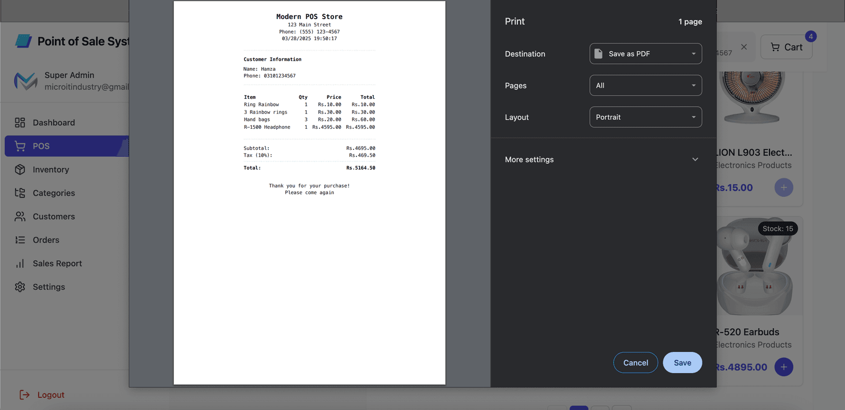Save the receipt as PDF
Screen dimensions: 845x410
pyautogui.click(x=682, y=363)
